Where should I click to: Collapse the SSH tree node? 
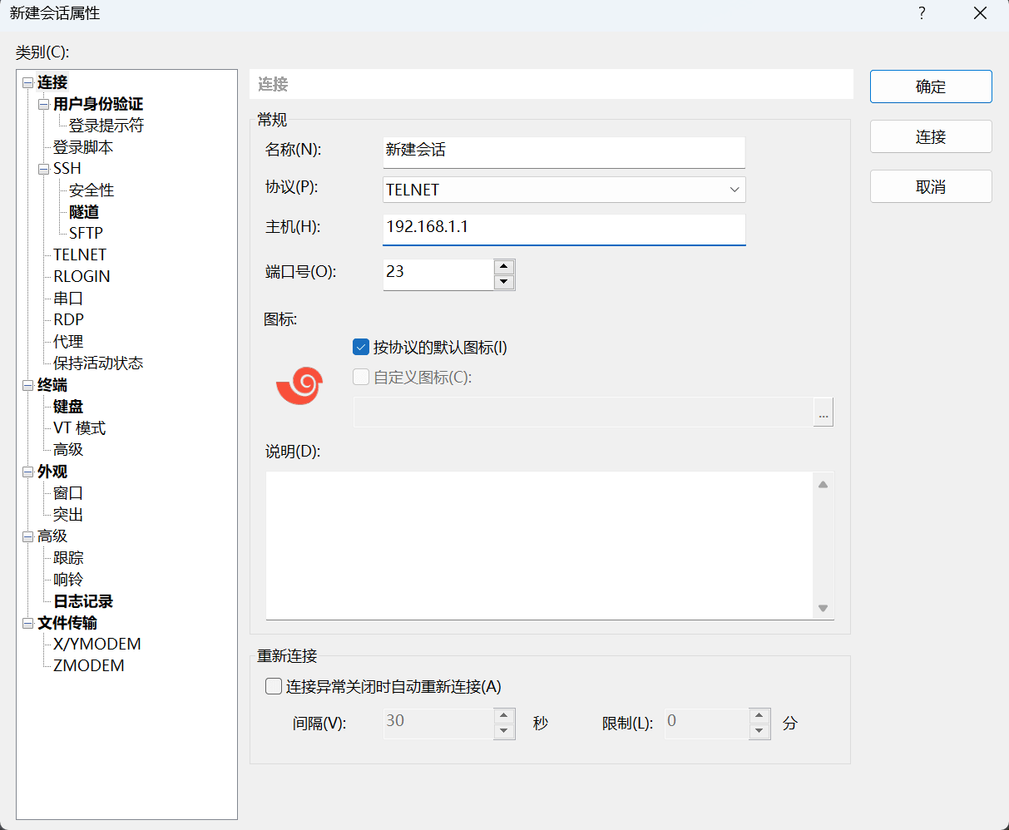(44, 169)
